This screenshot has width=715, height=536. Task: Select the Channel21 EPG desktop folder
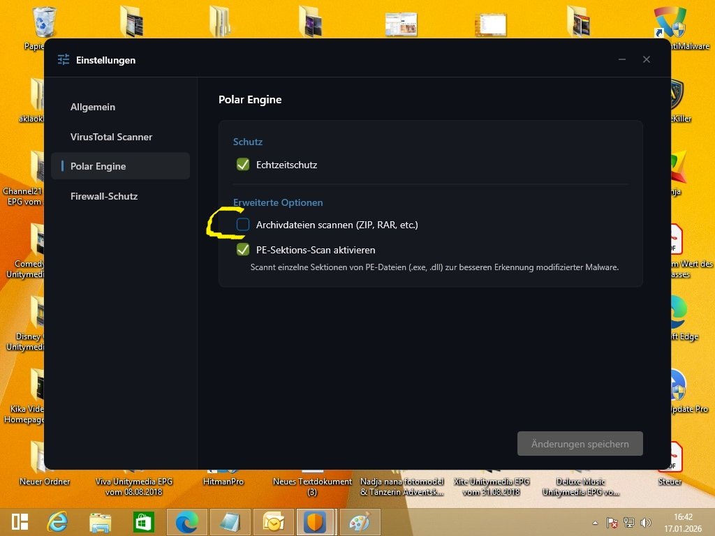pyautogui.click(x=38, y=167)
